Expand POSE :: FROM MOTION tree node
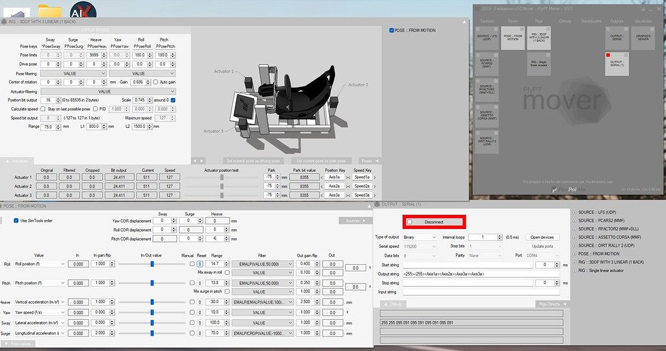Image resolution: width=666 pixels, height=351 pixels. pyautogui.click(x=575, y=254)
